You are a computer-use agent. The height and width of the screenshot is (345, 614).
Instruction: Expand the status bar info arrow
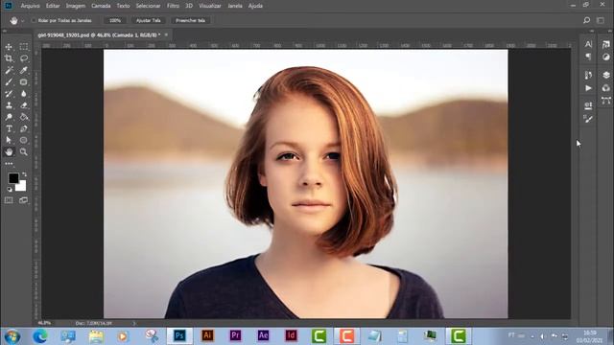[x=134, y=324]
